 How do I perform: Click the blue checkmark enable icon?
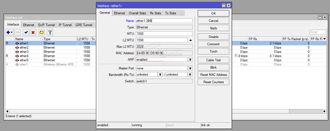(x=26, y=32)
